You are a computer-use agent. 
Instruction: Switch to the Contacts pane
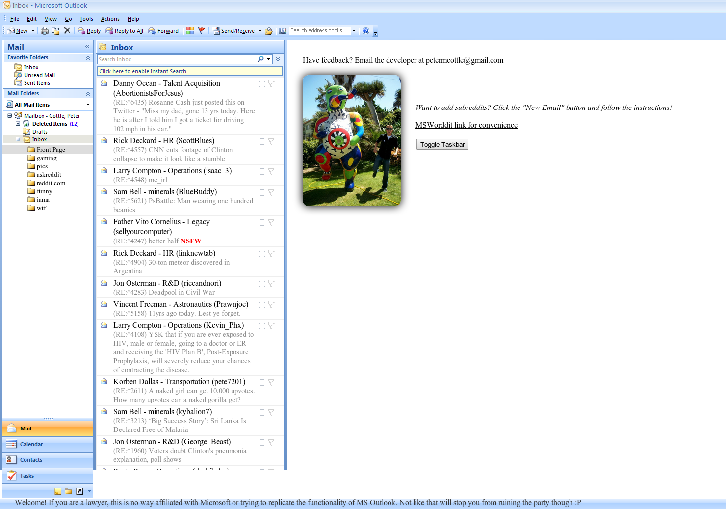pos(48,460)
